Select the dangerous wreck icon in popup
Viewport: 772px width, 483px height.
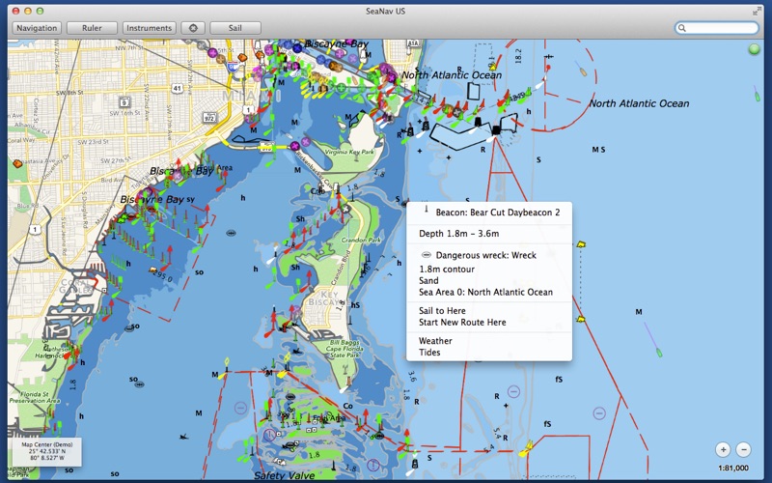[427, 255]
